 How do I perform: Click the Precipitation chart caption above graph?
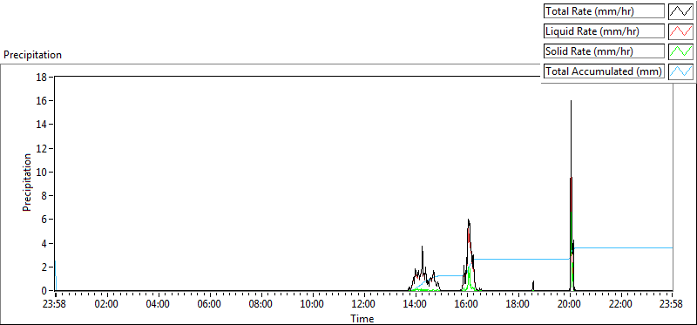[32, 55]
